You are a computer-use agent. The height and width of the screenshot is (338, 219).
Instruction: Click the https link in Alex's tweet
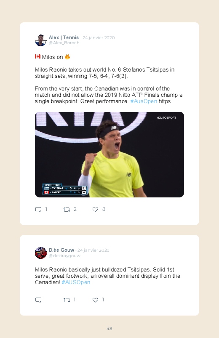pyautogui.click(x=165, y=101)
